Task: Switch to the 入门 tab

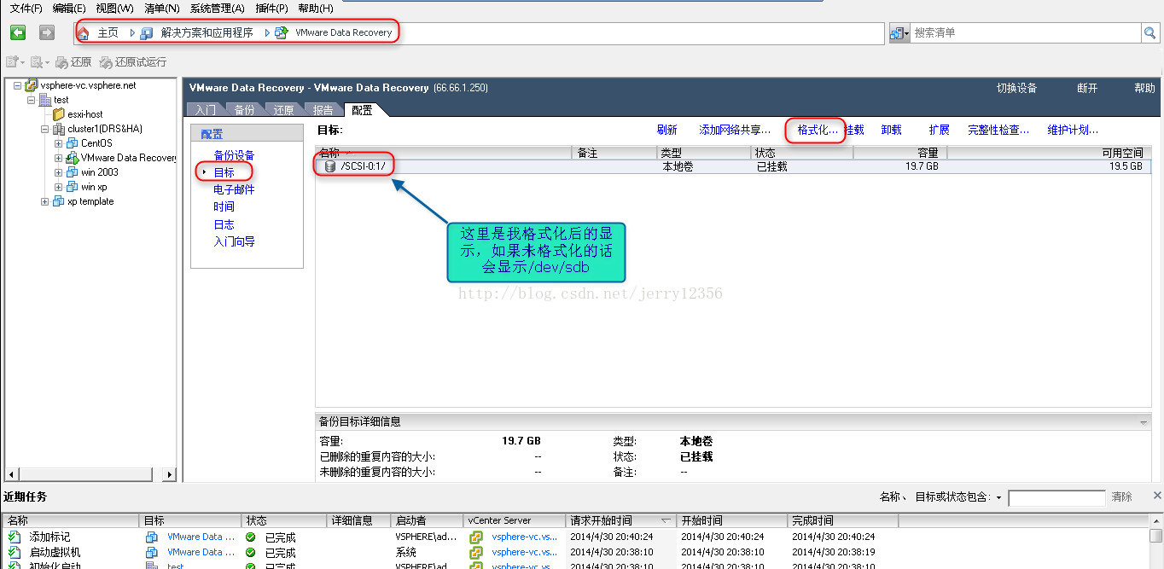Action: click(205, 110)
